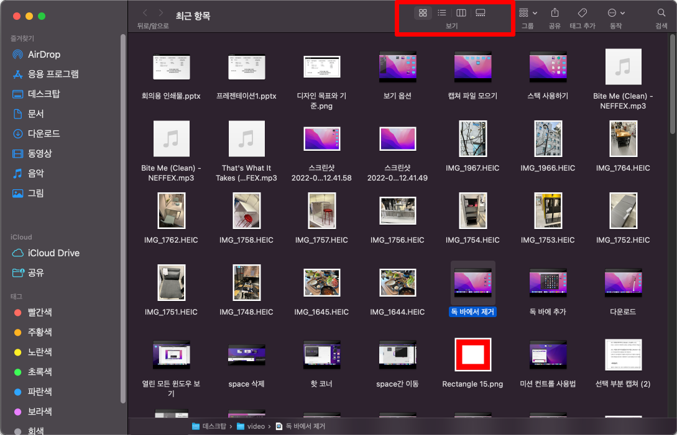Select the 프레젠테이션1.pptx file
Viewport: 677px width, 435px height.
247,67
